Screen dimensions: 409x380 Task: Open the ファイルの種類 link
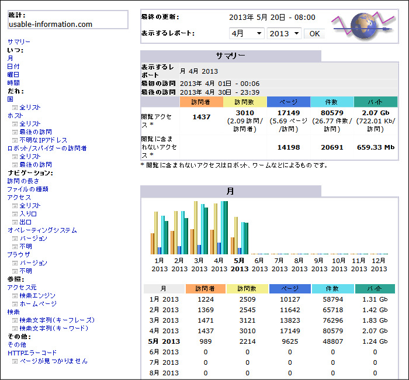(27, 189)
